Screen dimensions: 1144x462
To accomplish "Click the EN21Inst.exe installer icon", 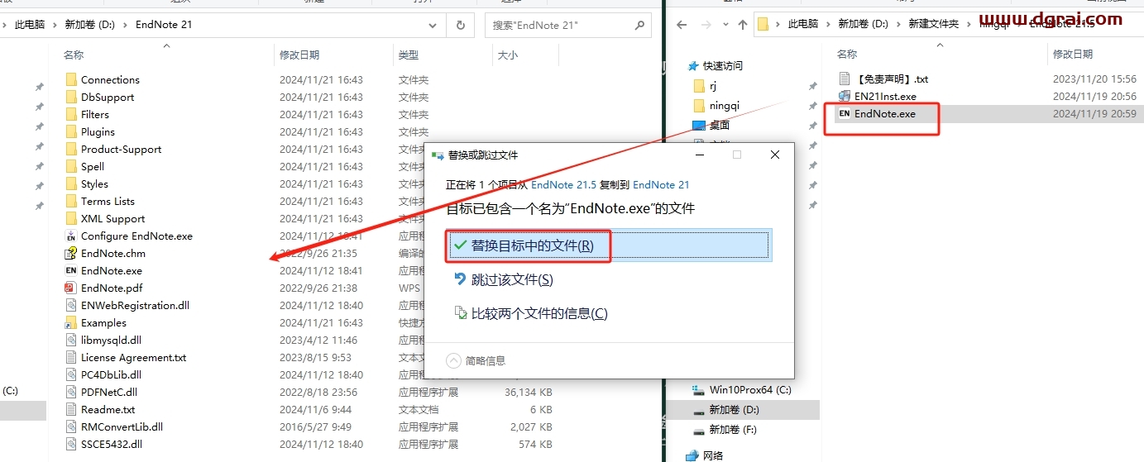I will [x=845, y=97].
